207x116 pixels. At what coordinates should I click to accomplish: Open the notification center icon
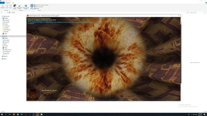[204, 114]
